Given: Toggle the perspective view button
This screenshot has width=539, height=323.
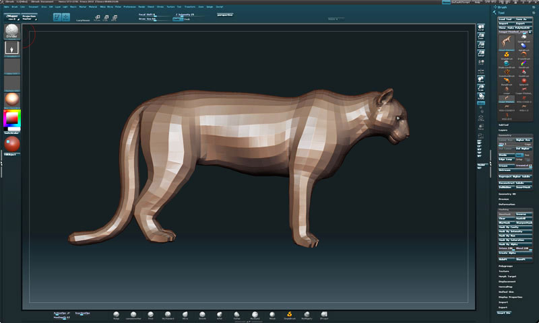Looking at the screenshot, I should pyautogui.click(x=225, y=15).
